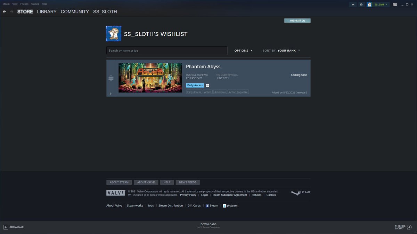The image size is (417, 234).
Task: Open the announcements megaphone icon
Action: click(x=353, y=5)
